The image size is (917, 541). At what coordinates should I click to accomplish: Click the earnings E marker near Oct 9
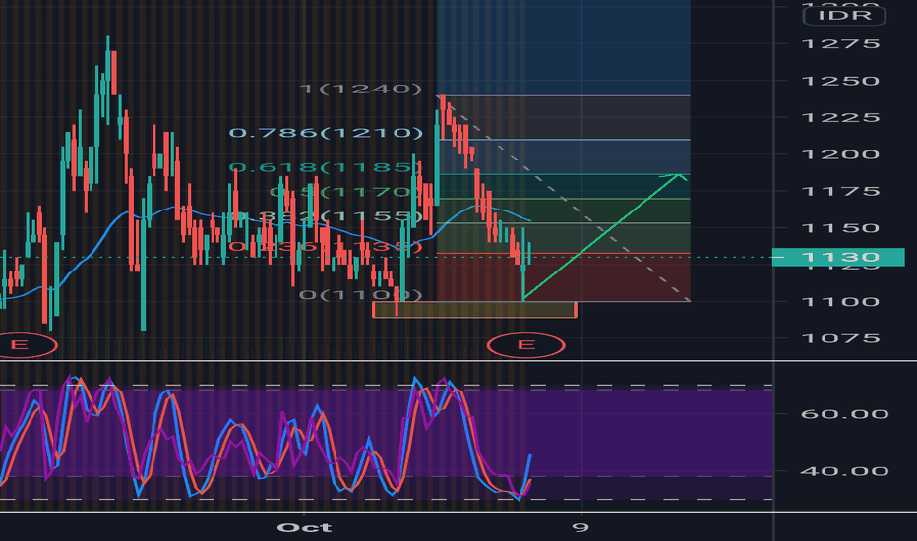[x=525, y=344]
